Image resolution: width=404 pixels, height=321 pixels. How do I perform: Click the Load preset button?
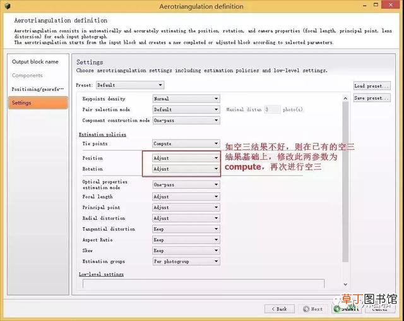(x=372, y=86)
